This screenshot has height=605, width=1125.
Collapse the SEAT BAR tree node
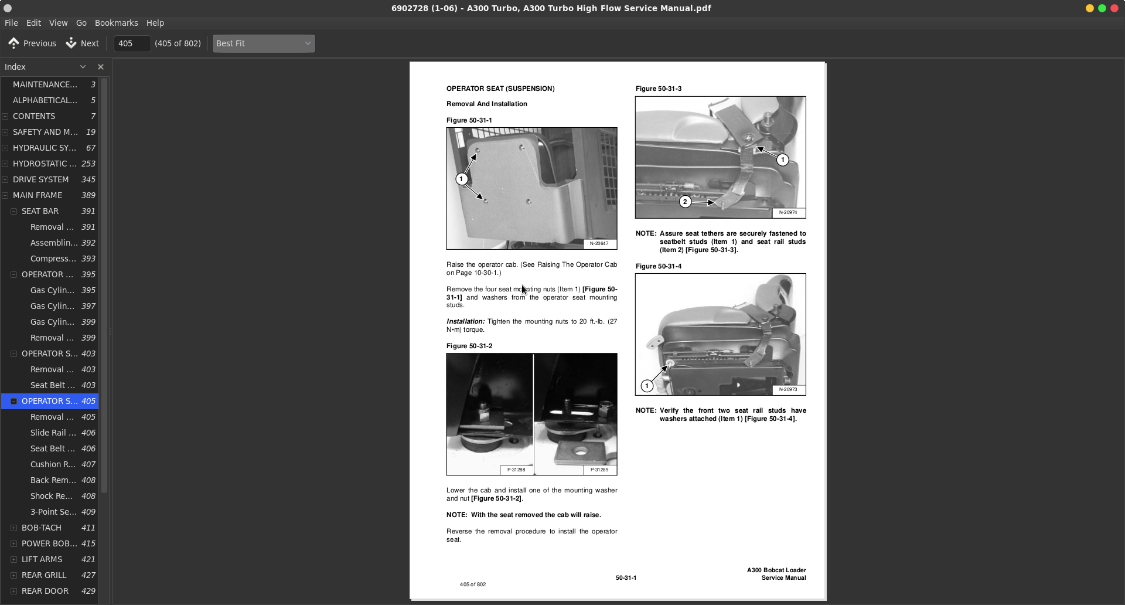click(14, 212)
